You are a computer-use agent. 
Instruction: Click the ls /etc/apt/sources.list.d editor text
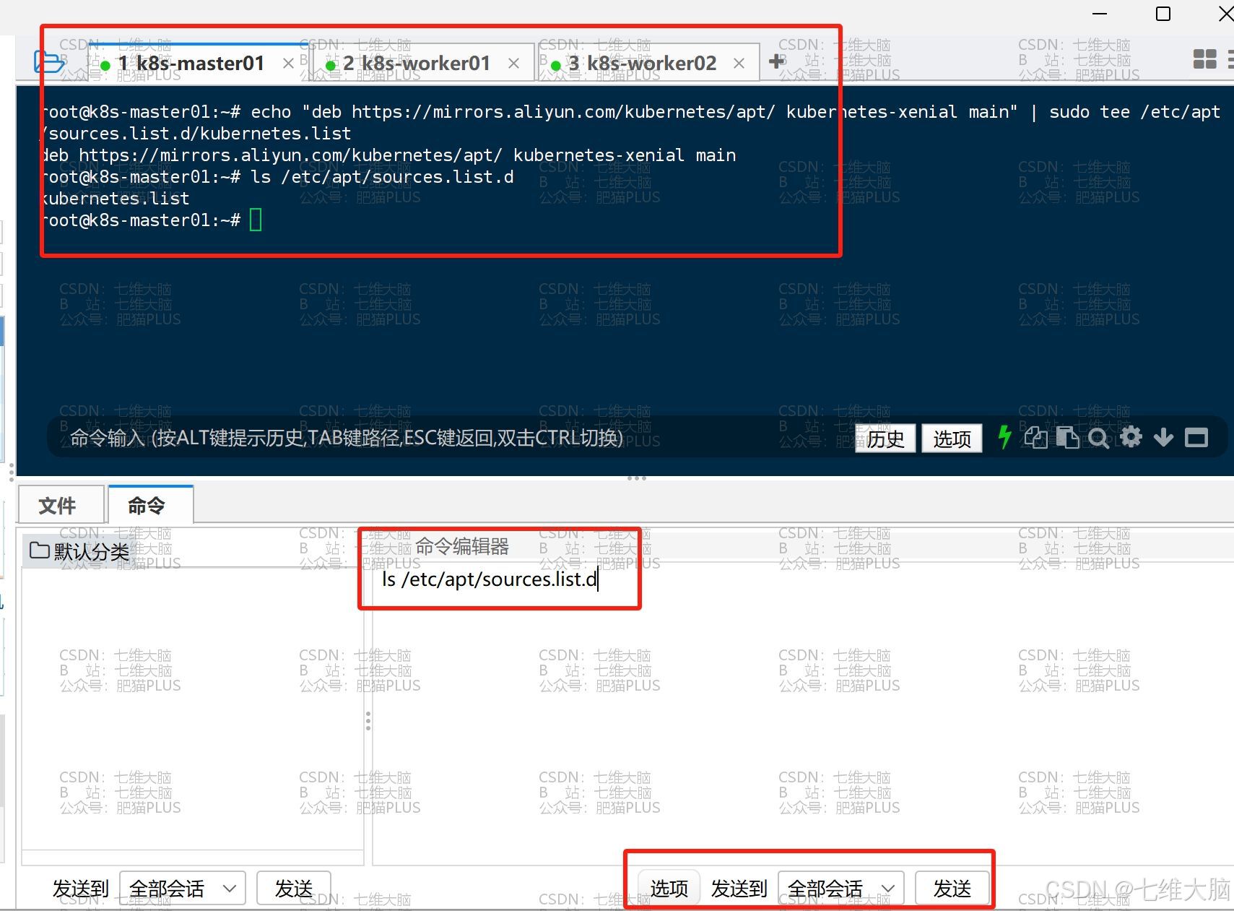490,579
